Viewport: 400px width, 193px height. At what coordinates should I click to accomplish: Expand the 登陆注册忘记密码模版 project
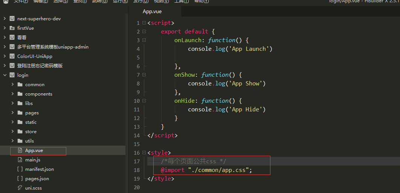click(x=5, y=66)
